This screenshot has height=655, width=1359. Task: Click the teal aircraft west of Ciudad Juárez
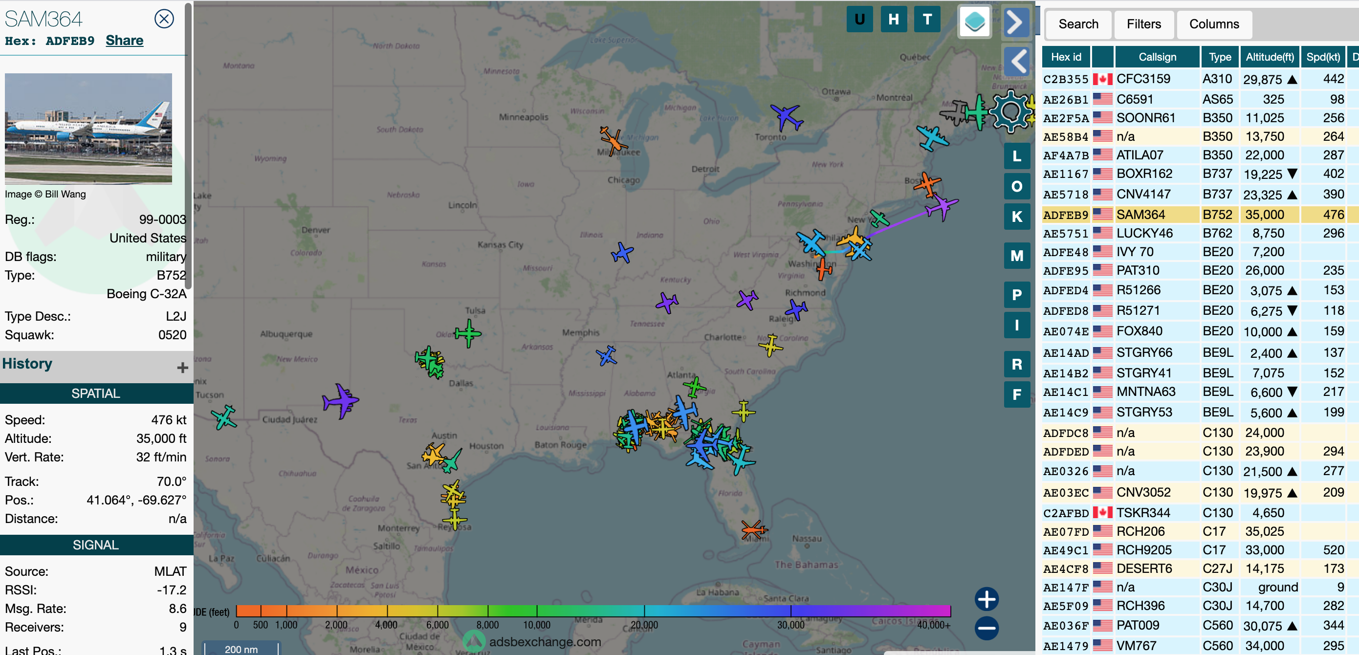click(x=225, y=417)
